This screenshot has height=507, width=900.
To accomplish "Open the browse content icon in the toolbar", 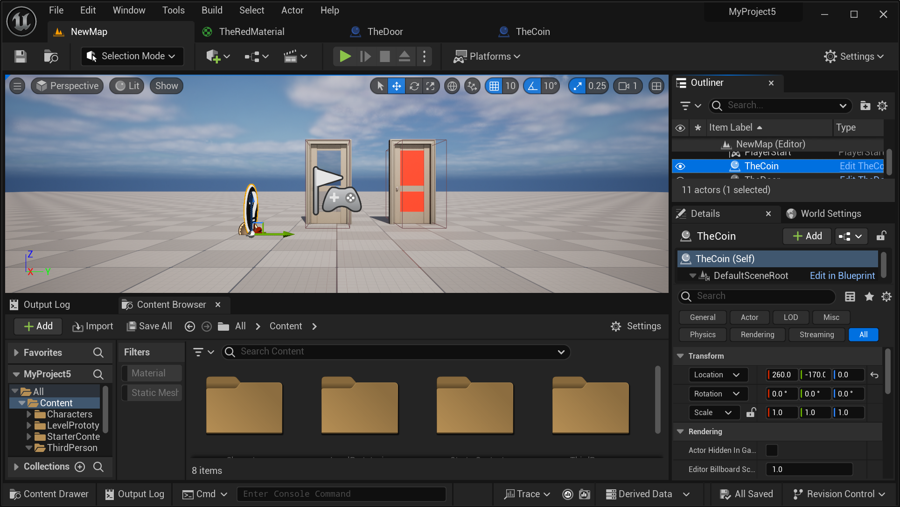I will point(51,56).
